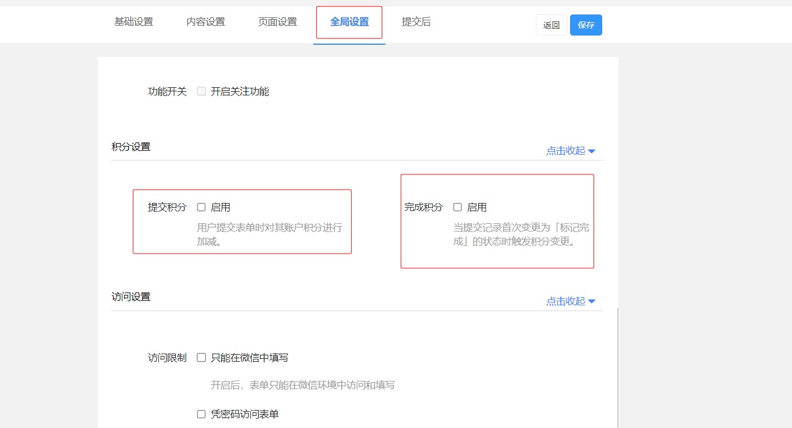Click the 返回 button

tap(551, 25)
